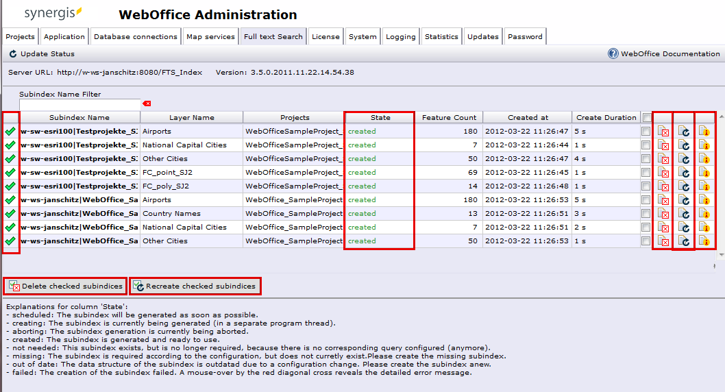Delete the Country Names subindex via row icon
The width and height of the screenshot is (725, 392).
tap(663, 214)
